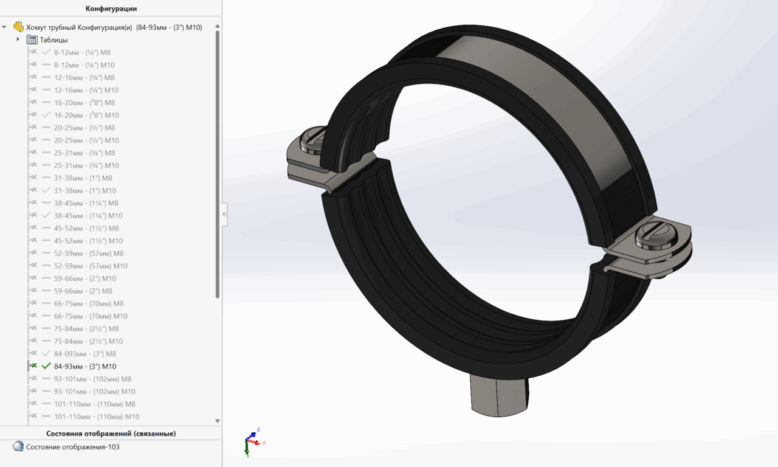Click the grey checkmark beside 84-093мм (3") M8
This screenshot has height=467, width=778.
46,353
